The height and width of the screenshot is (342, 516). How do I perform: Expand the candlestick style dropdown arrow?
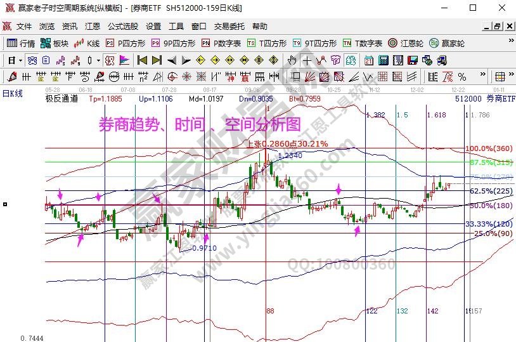(98, 61)
